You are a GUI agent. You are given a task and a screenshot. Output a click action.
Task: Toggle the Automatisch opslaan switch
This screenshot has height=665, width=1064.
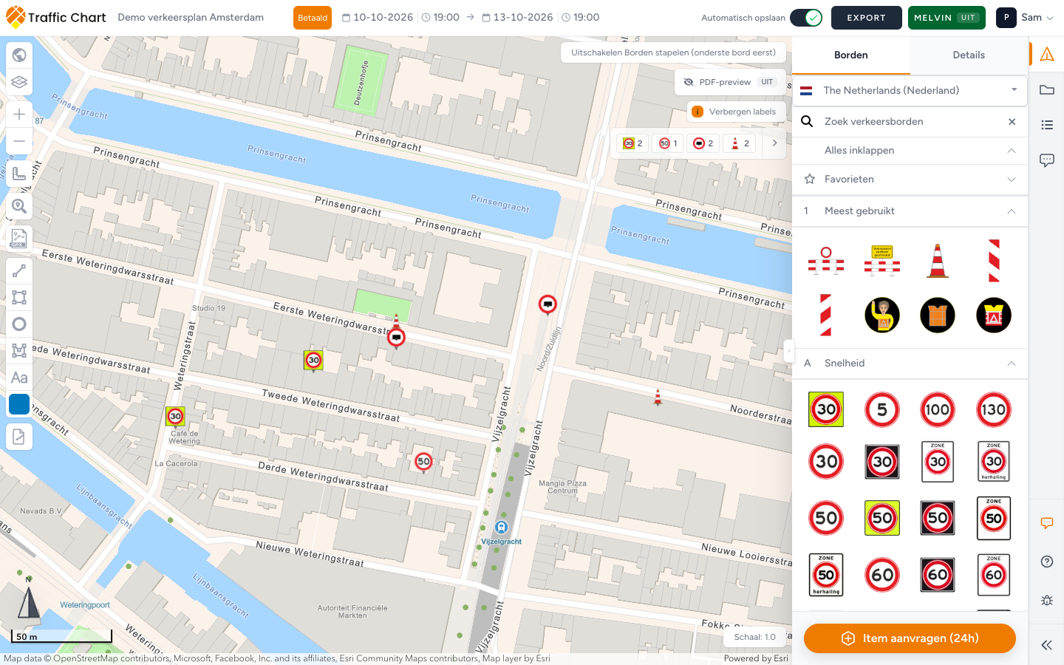pyautogui.click(x=806, y=18)
